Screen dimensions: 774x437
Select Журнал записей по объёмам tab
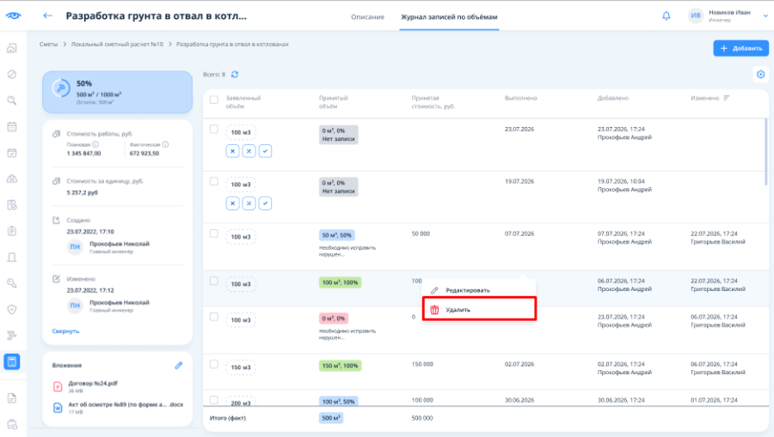pos(449,17)
